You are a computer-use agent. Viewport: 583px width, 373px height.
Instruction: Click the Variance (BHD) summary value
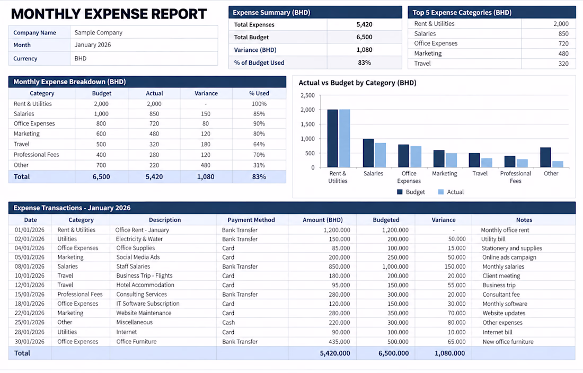365,50
